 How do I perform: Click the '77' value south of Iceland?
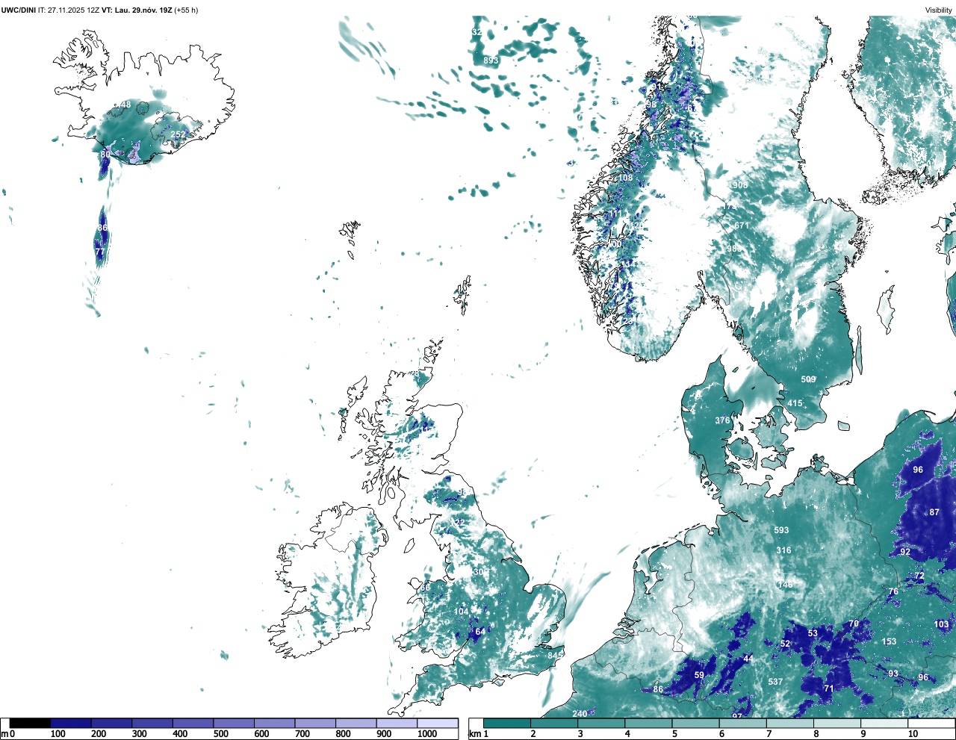[99, 252]
